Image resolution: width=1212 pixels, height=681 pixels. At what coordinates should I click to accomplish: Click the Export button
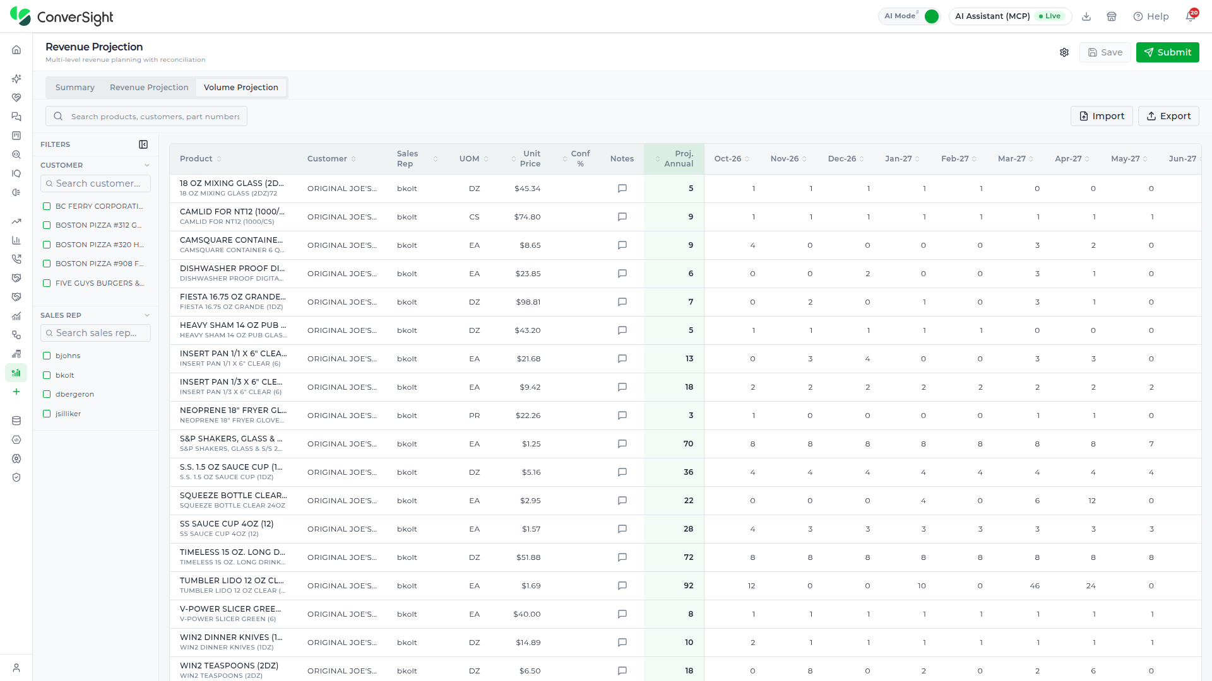tap(1168, 116)
